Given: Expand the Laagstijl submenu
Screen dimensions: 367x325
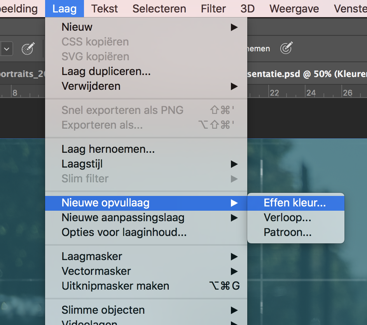Looking at the screenshot, I should 146,164.
